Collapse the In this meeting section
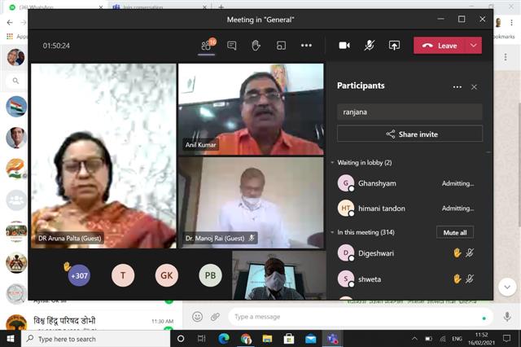The height and width of the screenshot is (347, 521). click(332, 232)
